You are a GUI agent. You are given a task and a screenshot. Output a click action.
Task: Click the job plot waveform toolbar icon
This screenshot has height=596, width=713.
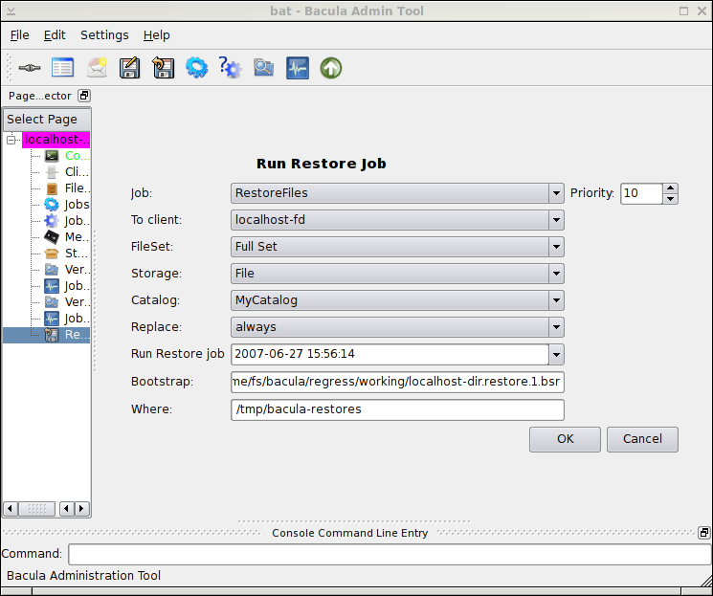(298, 68)
